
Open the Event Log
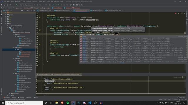pyautogui.click(x=181, y=97)
